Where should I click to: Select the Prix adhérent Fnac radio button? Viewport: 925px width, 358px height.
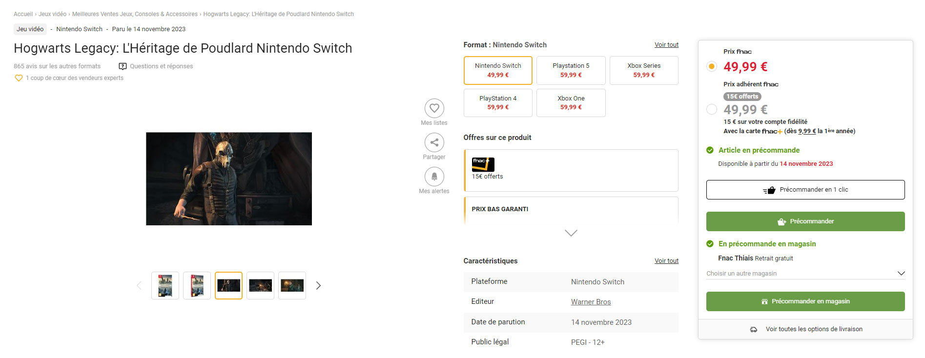712,109
